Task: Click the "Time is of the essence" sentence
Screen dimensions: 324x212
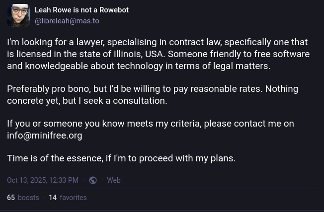Action: tap(121, 158)
